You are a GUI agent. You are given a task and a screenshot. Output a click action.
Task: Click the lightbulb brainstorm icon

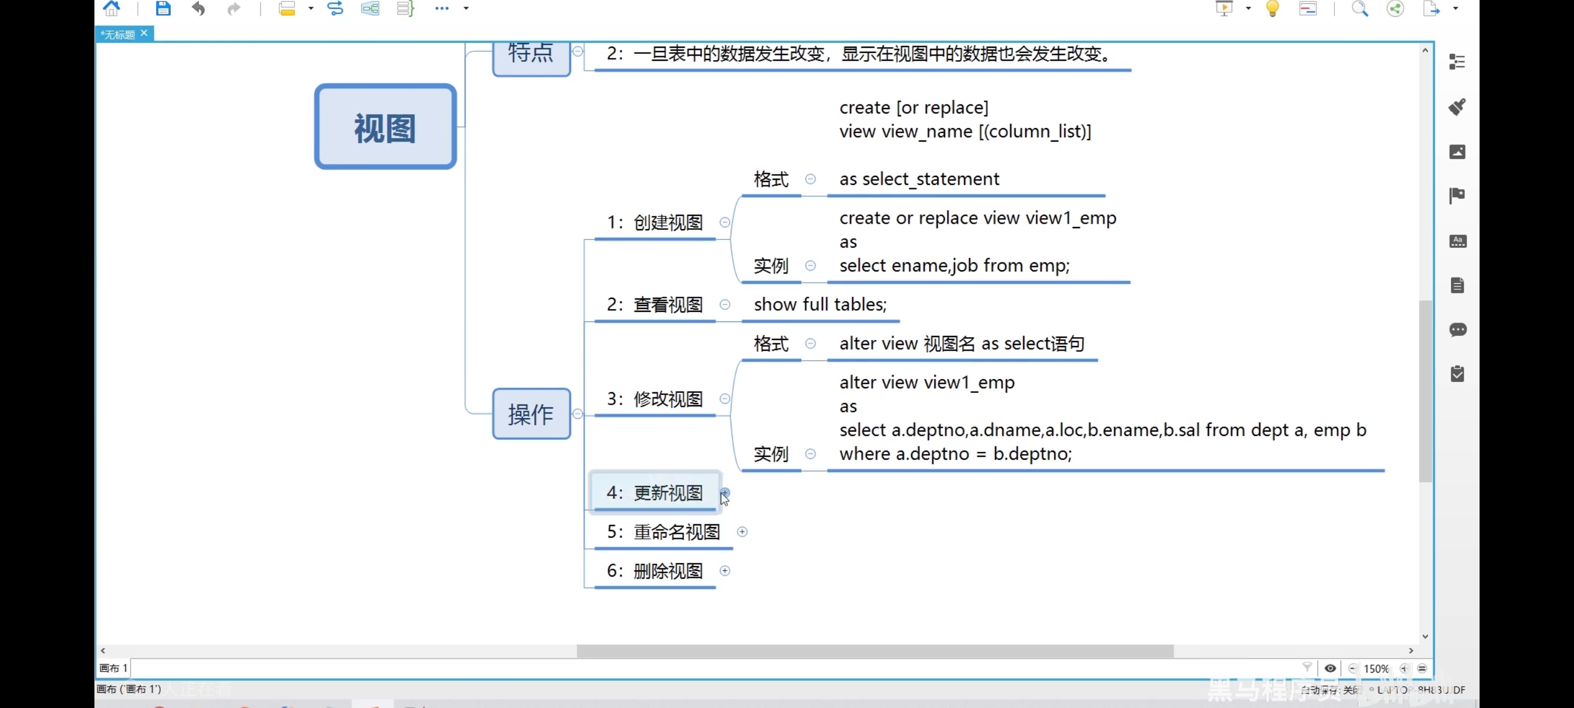click(x=1272, y=8)
